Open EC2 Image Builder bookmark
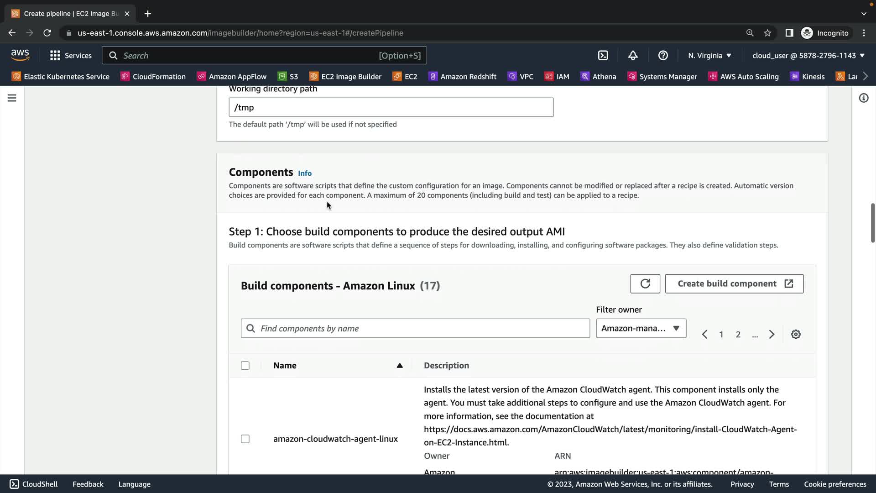The image size is (876, 493). 345,76
